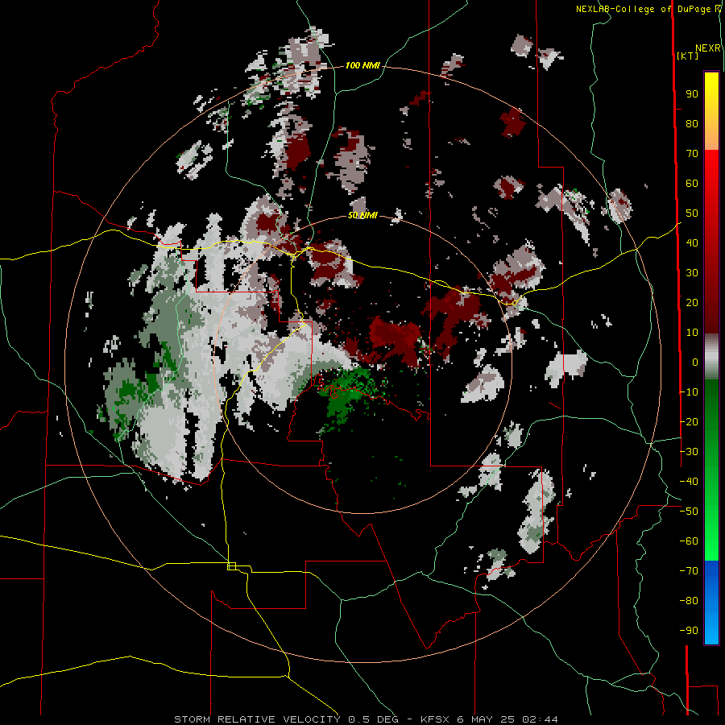The width and height of the screenshot is (725, 725).
Task: Click the -90 value on velocity scale
Action: click(689, 631)
